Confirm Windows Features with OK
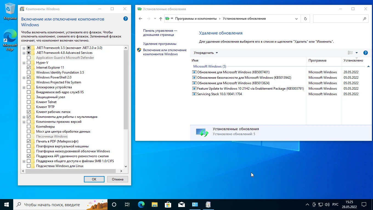 tap(94, 179)
